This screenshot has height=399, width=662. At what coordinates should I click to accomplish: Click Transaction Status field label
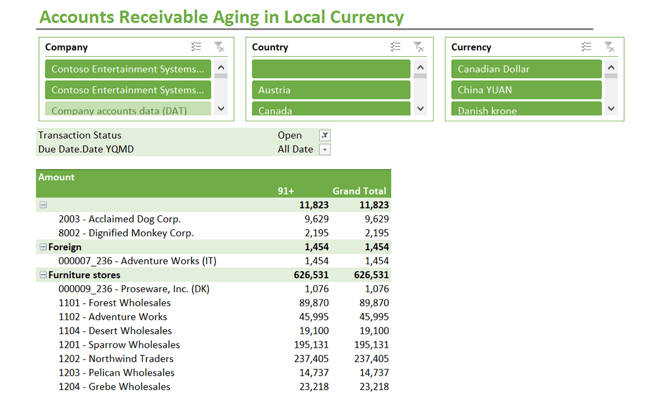click(80, 135)
